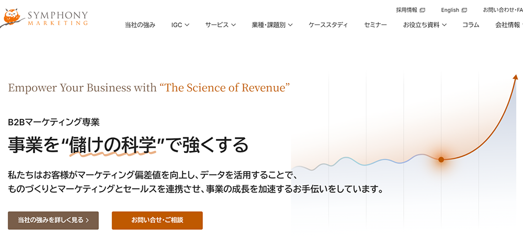
Task: Go to ケーススタディ page
Action: [328, 25]
